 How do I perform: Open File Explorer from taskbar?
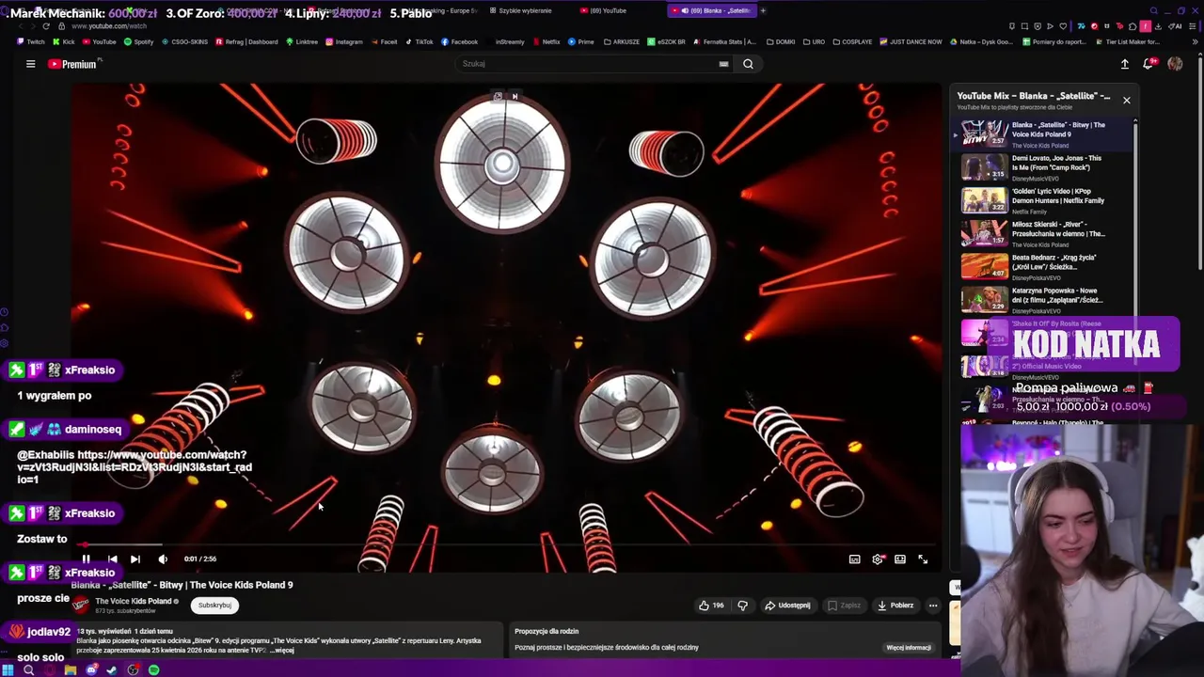point(70,669)
